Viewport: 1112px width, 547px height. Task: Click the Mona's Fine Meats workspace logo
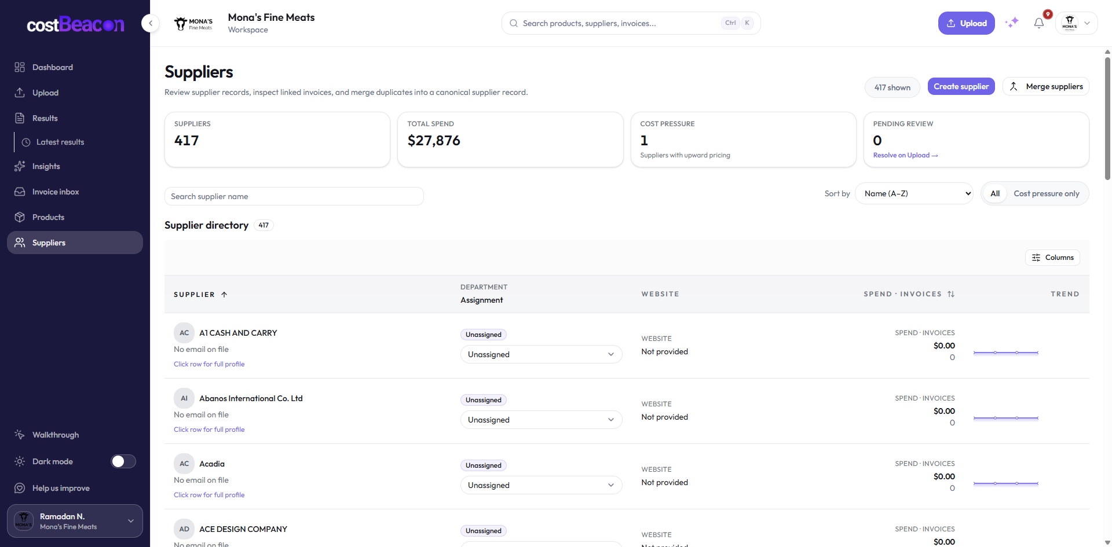coord(193,24)
